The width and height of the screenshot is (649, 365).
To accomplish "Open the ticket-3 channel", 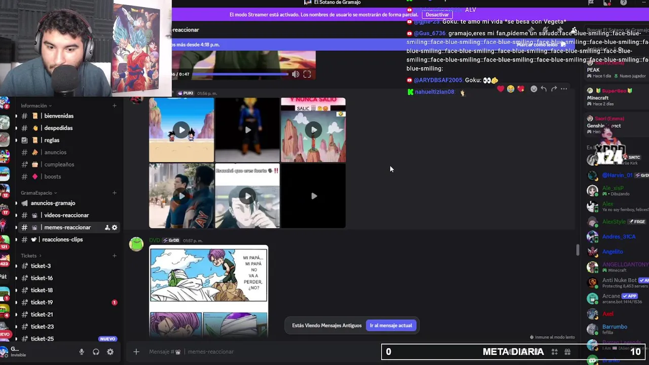I will coord(68,266).
